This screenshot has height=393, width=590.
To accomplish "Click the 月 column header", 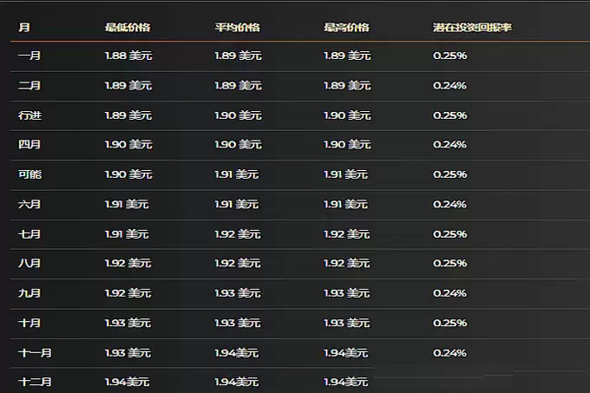I will (x=23, y=28).
